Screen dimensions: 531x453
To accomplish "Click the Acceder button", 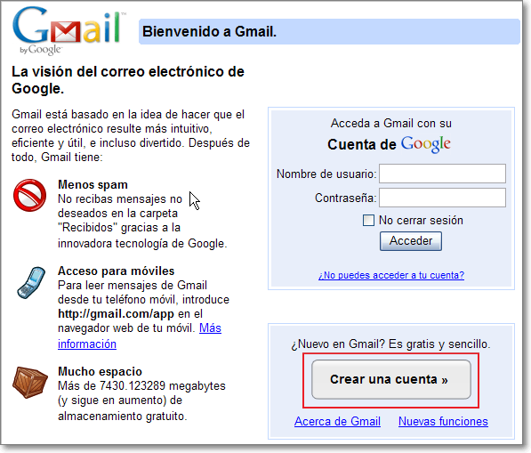I will (x=410, y=241).
